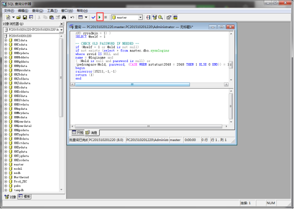The image size is (294, 209).
Task: Click the HHQpsdata database icon
Action: click(x=11, y=130)
